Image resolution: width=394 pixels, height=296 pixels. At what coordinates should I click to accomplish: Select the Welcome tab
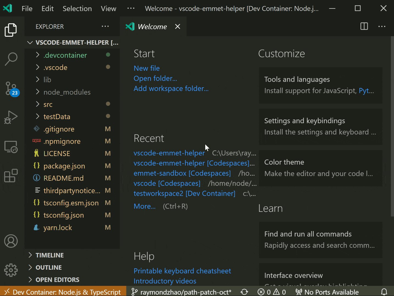click(x=152, y=26)
